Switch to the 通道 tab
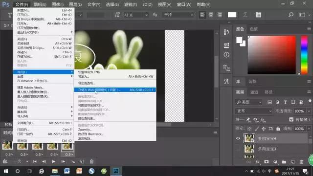 point(254,92)
